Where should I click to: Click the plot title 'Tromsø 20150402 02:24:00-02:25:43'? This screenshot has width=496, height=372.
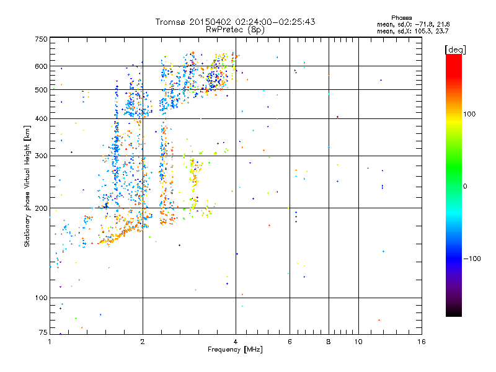click(x=236, y=22)
